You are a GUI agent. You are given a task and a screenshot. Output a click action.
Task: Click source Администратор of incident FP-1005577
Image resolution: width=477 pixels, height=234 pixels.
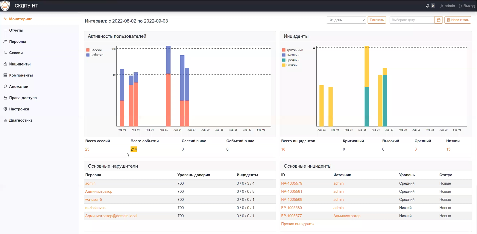pos(347,216)
